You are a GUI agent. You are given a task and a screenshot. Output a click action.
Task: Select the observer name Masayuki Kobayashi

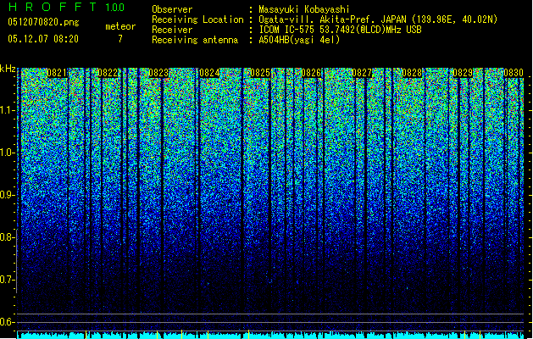pos(304,9)
